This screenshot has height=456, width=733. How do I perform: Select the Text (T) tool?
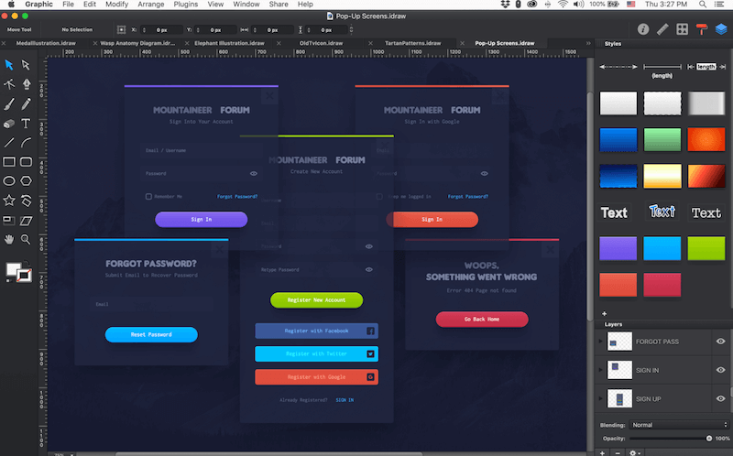coord(26,123)
